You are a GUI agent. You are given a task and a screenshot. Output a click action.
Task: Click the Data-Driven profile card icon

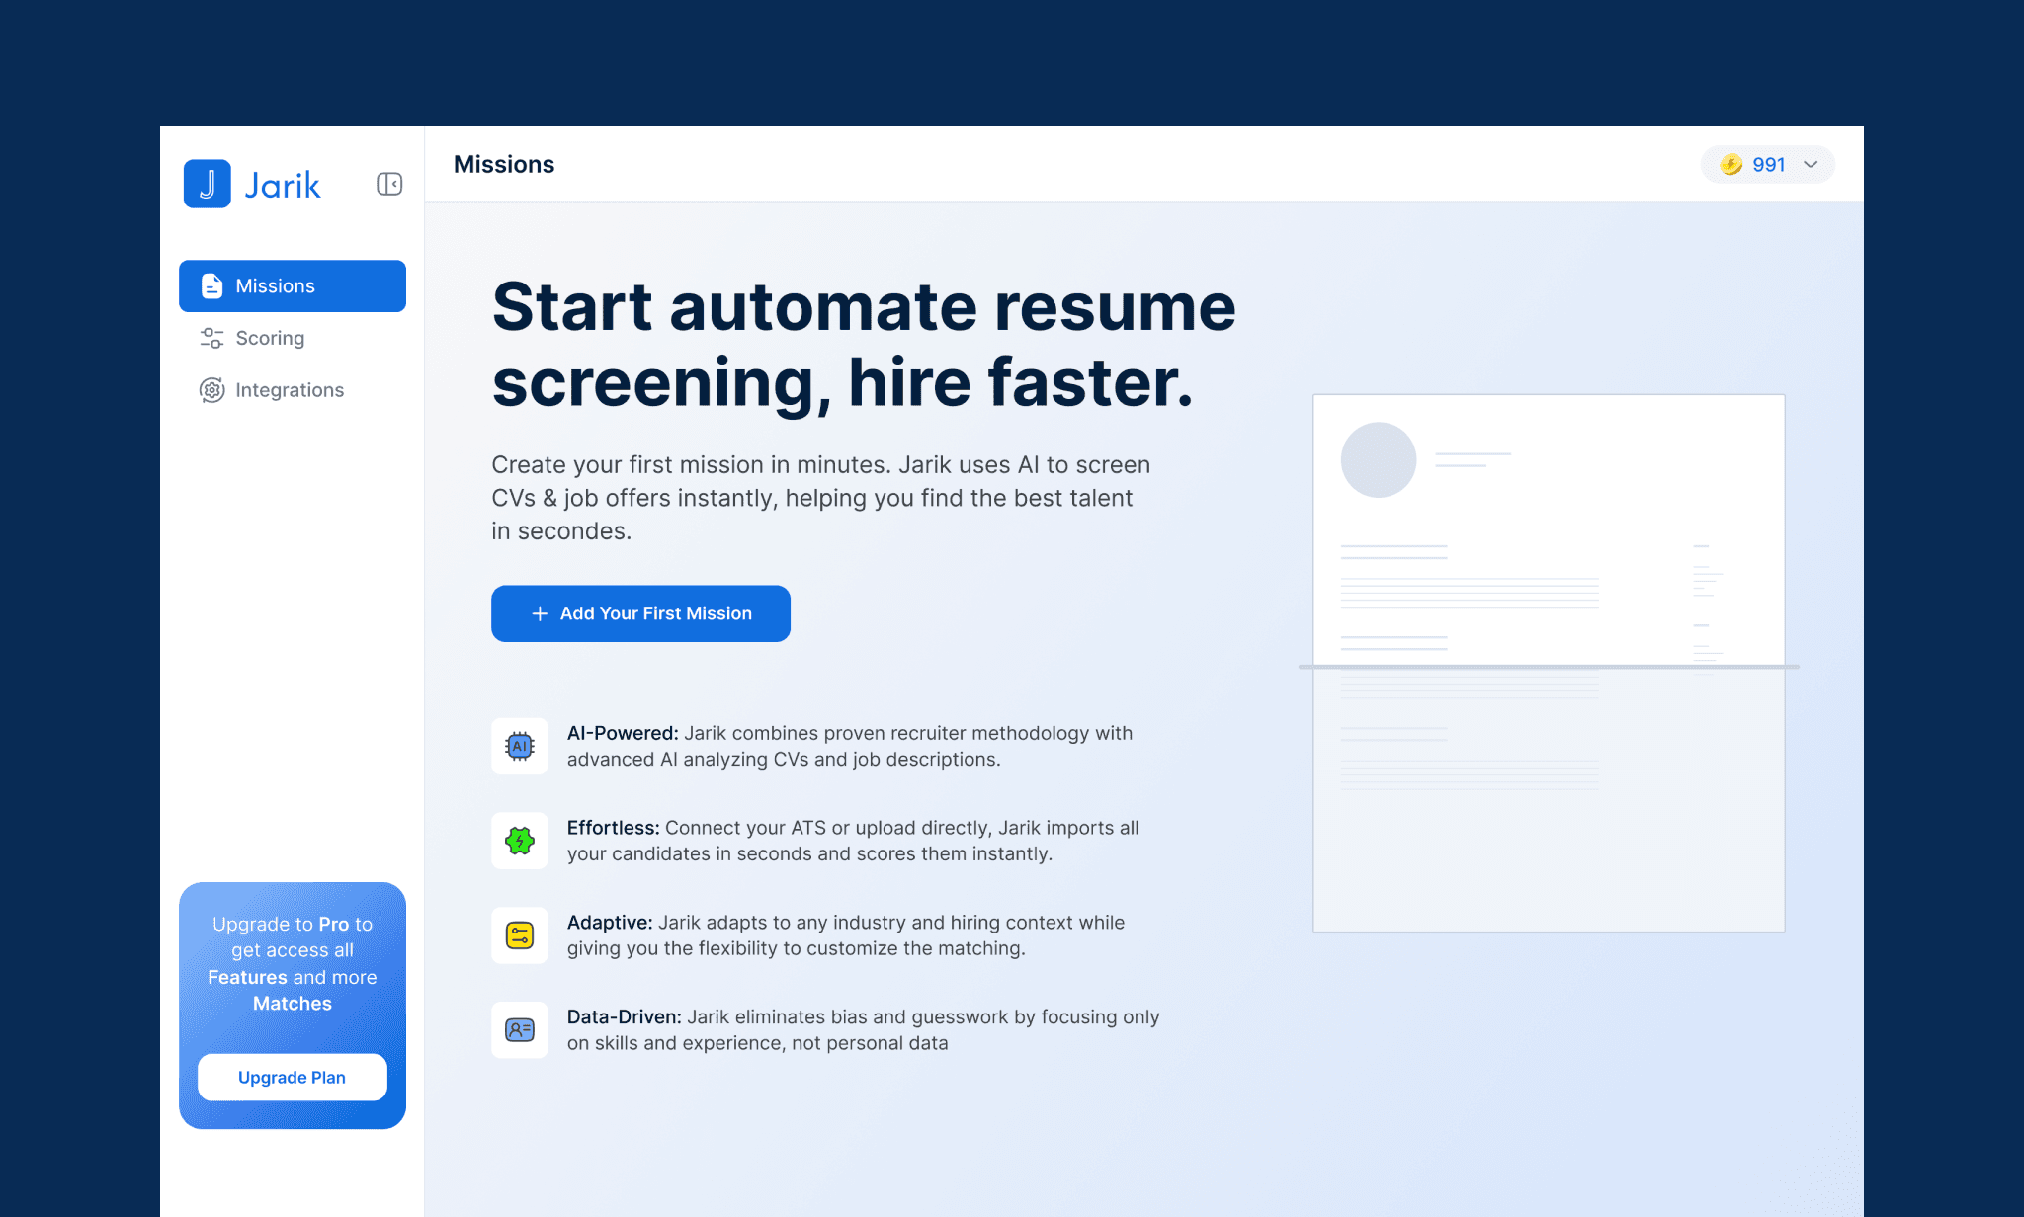click(x=520, y=1030)
